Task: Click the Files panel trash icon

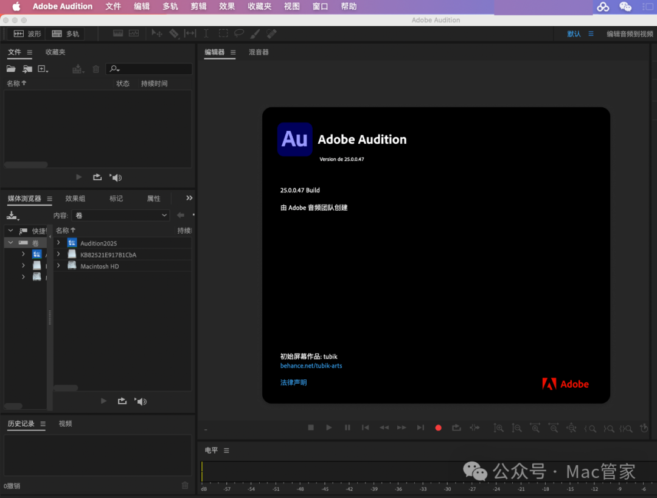Action: tap(96, 69)
